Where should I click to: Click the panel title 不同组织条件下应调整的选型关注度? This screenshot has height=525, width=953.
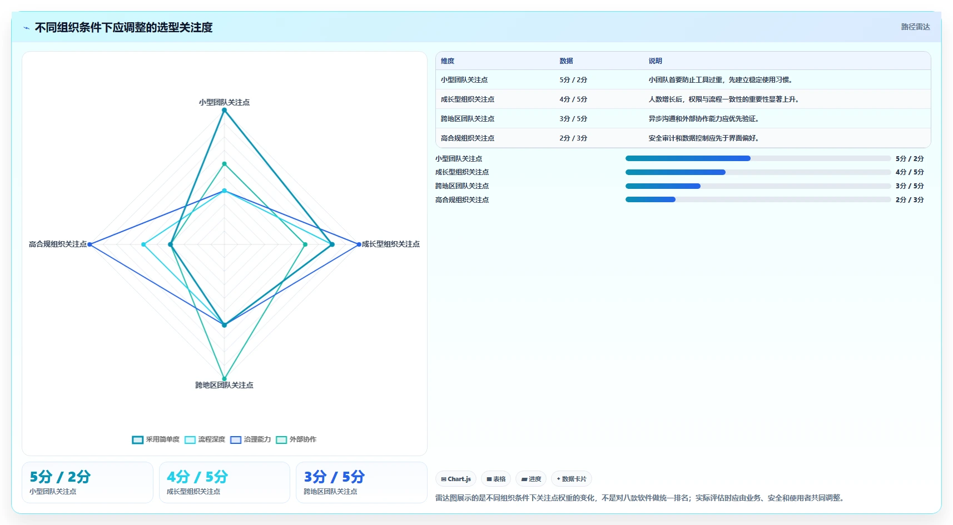(123, 28)
